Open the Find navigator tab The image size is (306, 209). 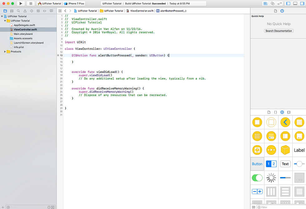coord(18,11)
